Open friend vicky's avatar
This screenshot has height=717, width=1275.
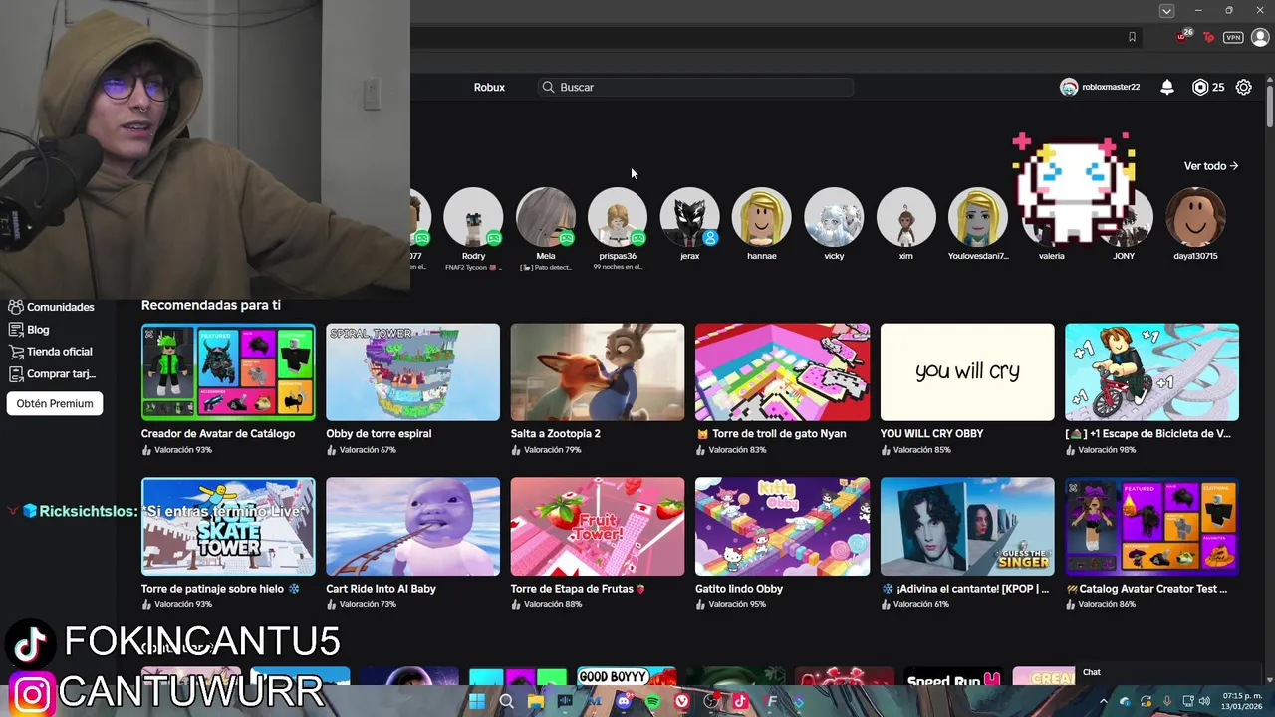click(834, 216)
